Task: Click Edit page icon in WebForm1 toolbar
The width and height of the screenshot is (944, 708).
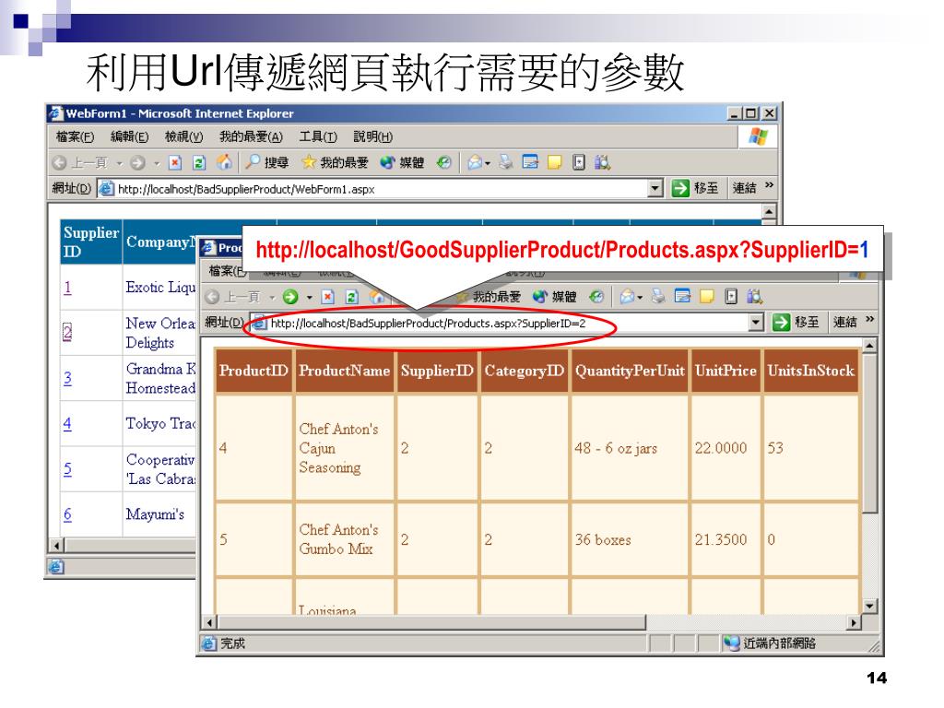Action: pyautogui.click(x=530, y=162)
